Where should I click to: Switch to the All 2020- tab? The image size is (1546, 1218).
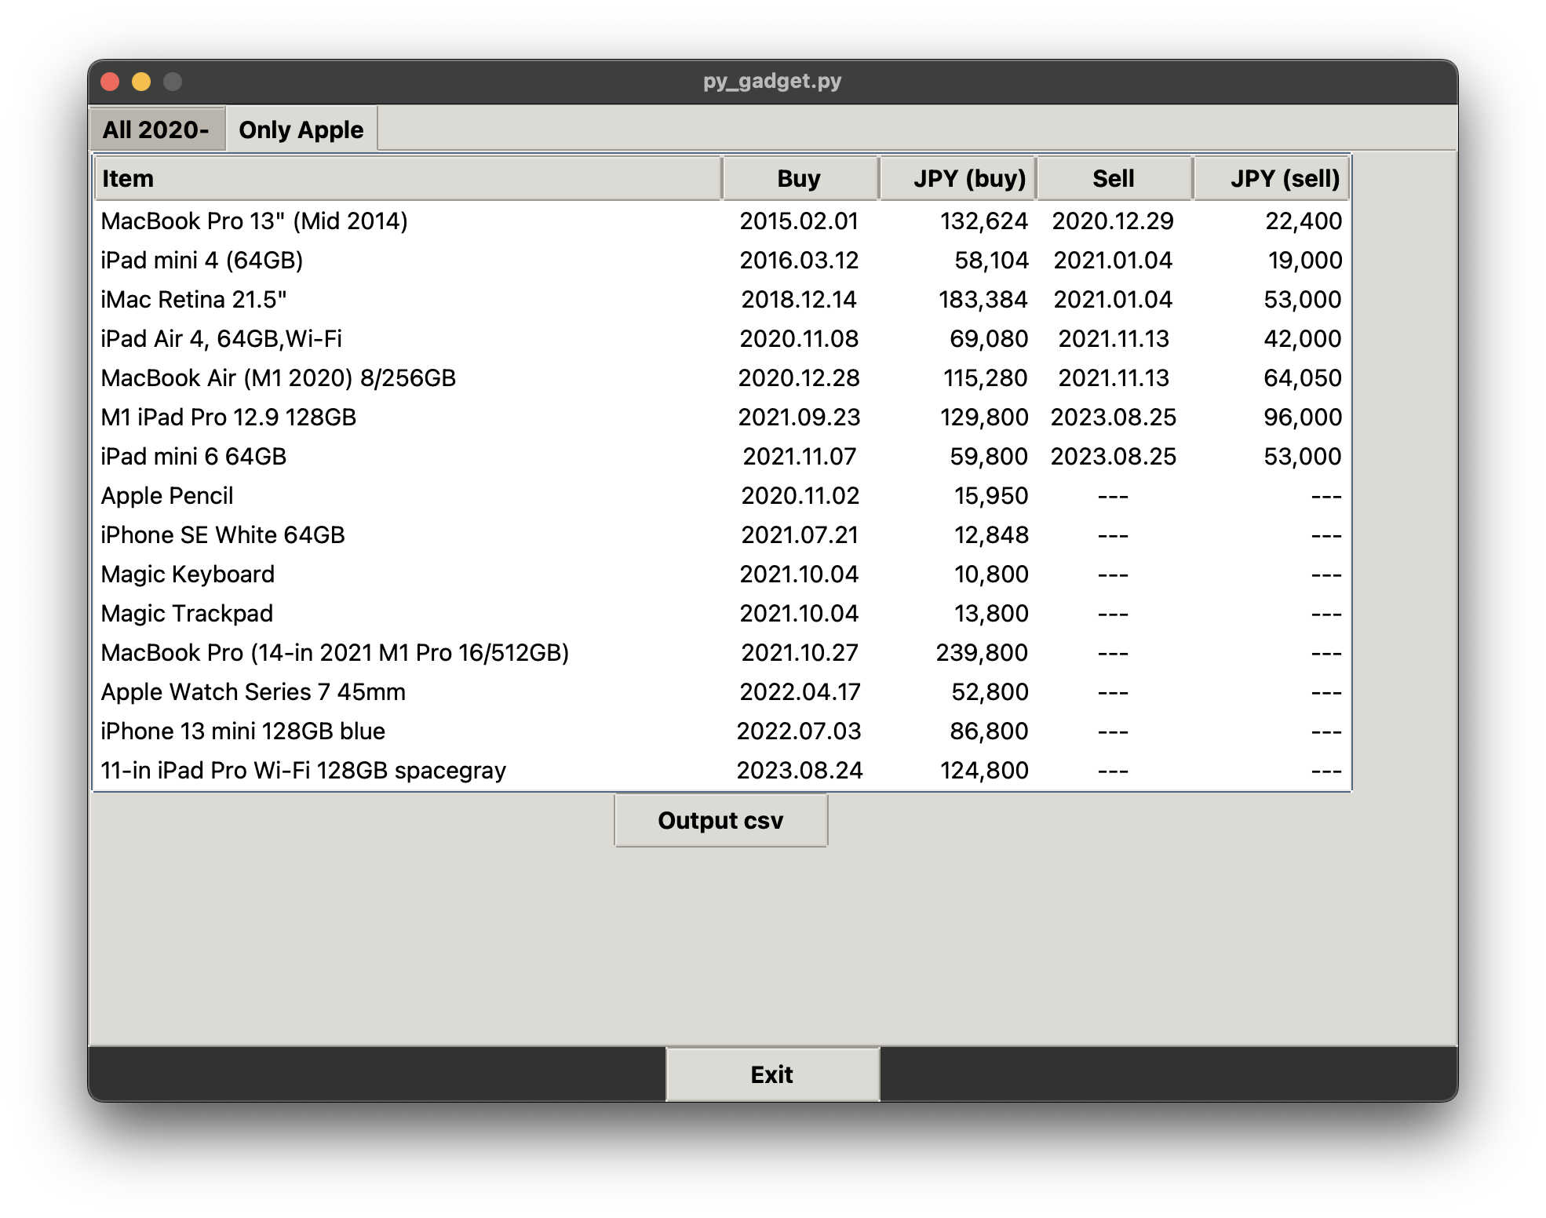pos(156,129)
